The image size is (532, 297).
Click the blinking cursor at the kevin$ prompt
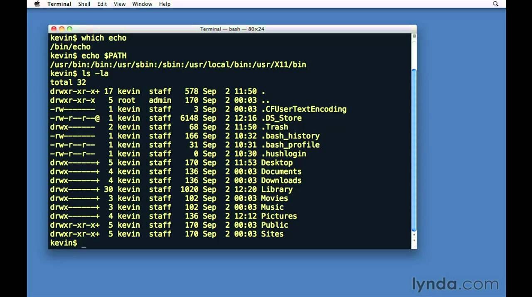pos(84,244)
